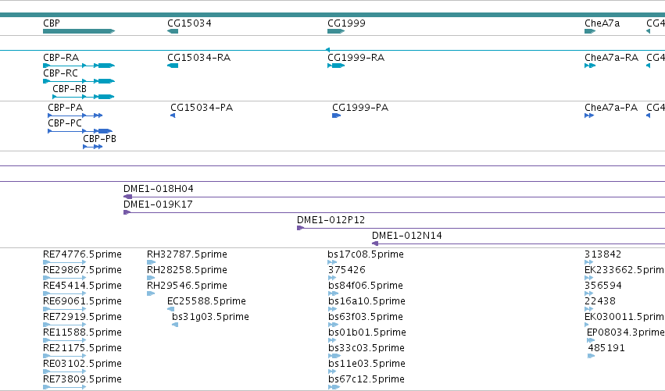
Task: Click the RH32787.5prime EST label
Action: tap(187, 254)
